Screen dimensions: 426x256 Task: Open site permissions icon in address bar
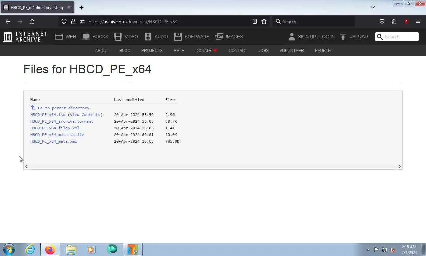(82, 21)
